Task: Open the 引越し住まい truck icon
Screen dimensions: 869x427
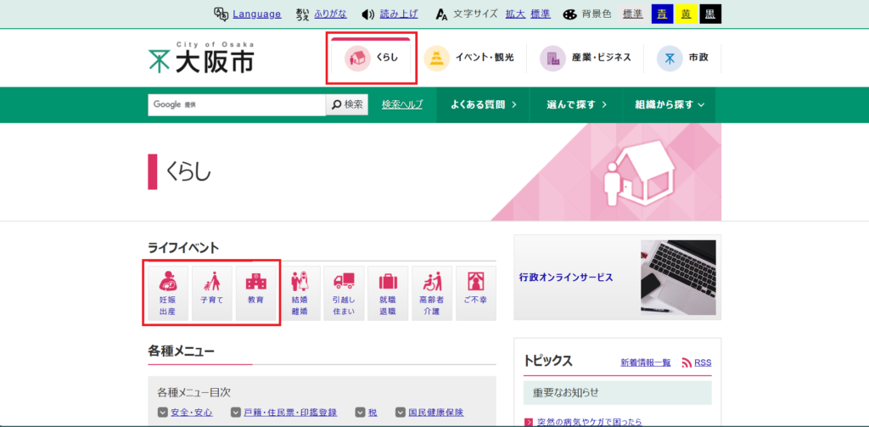Action: pos(344,293)
